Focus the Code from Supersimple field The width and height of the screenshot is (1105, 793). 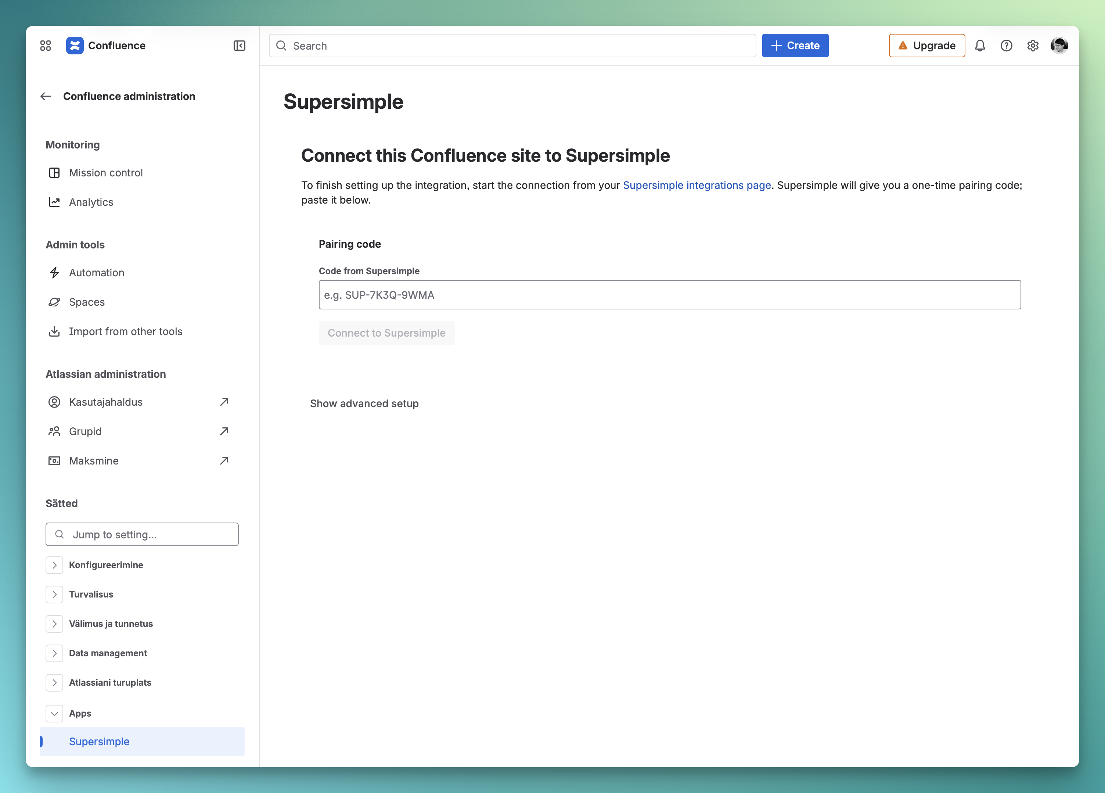tap(669, 294)
